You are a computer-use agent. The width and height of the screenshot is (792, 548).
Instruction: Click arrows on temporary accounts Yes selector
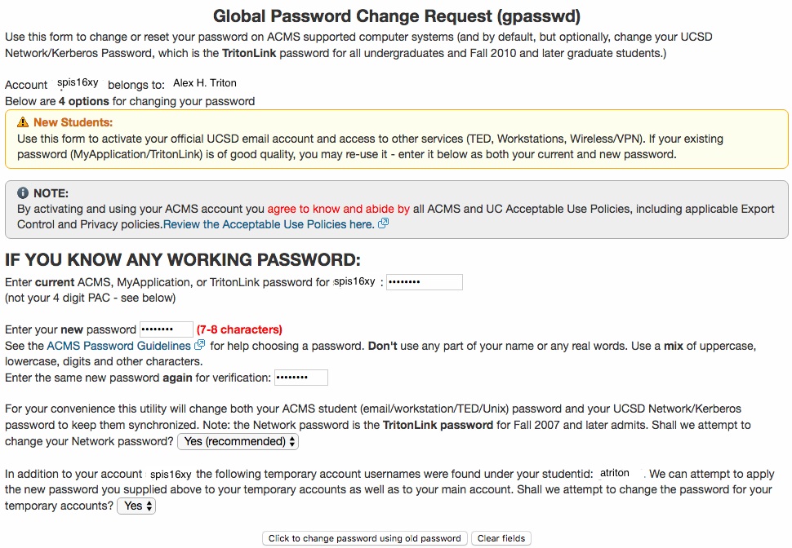pyautogui.click(x=149, y=506)
